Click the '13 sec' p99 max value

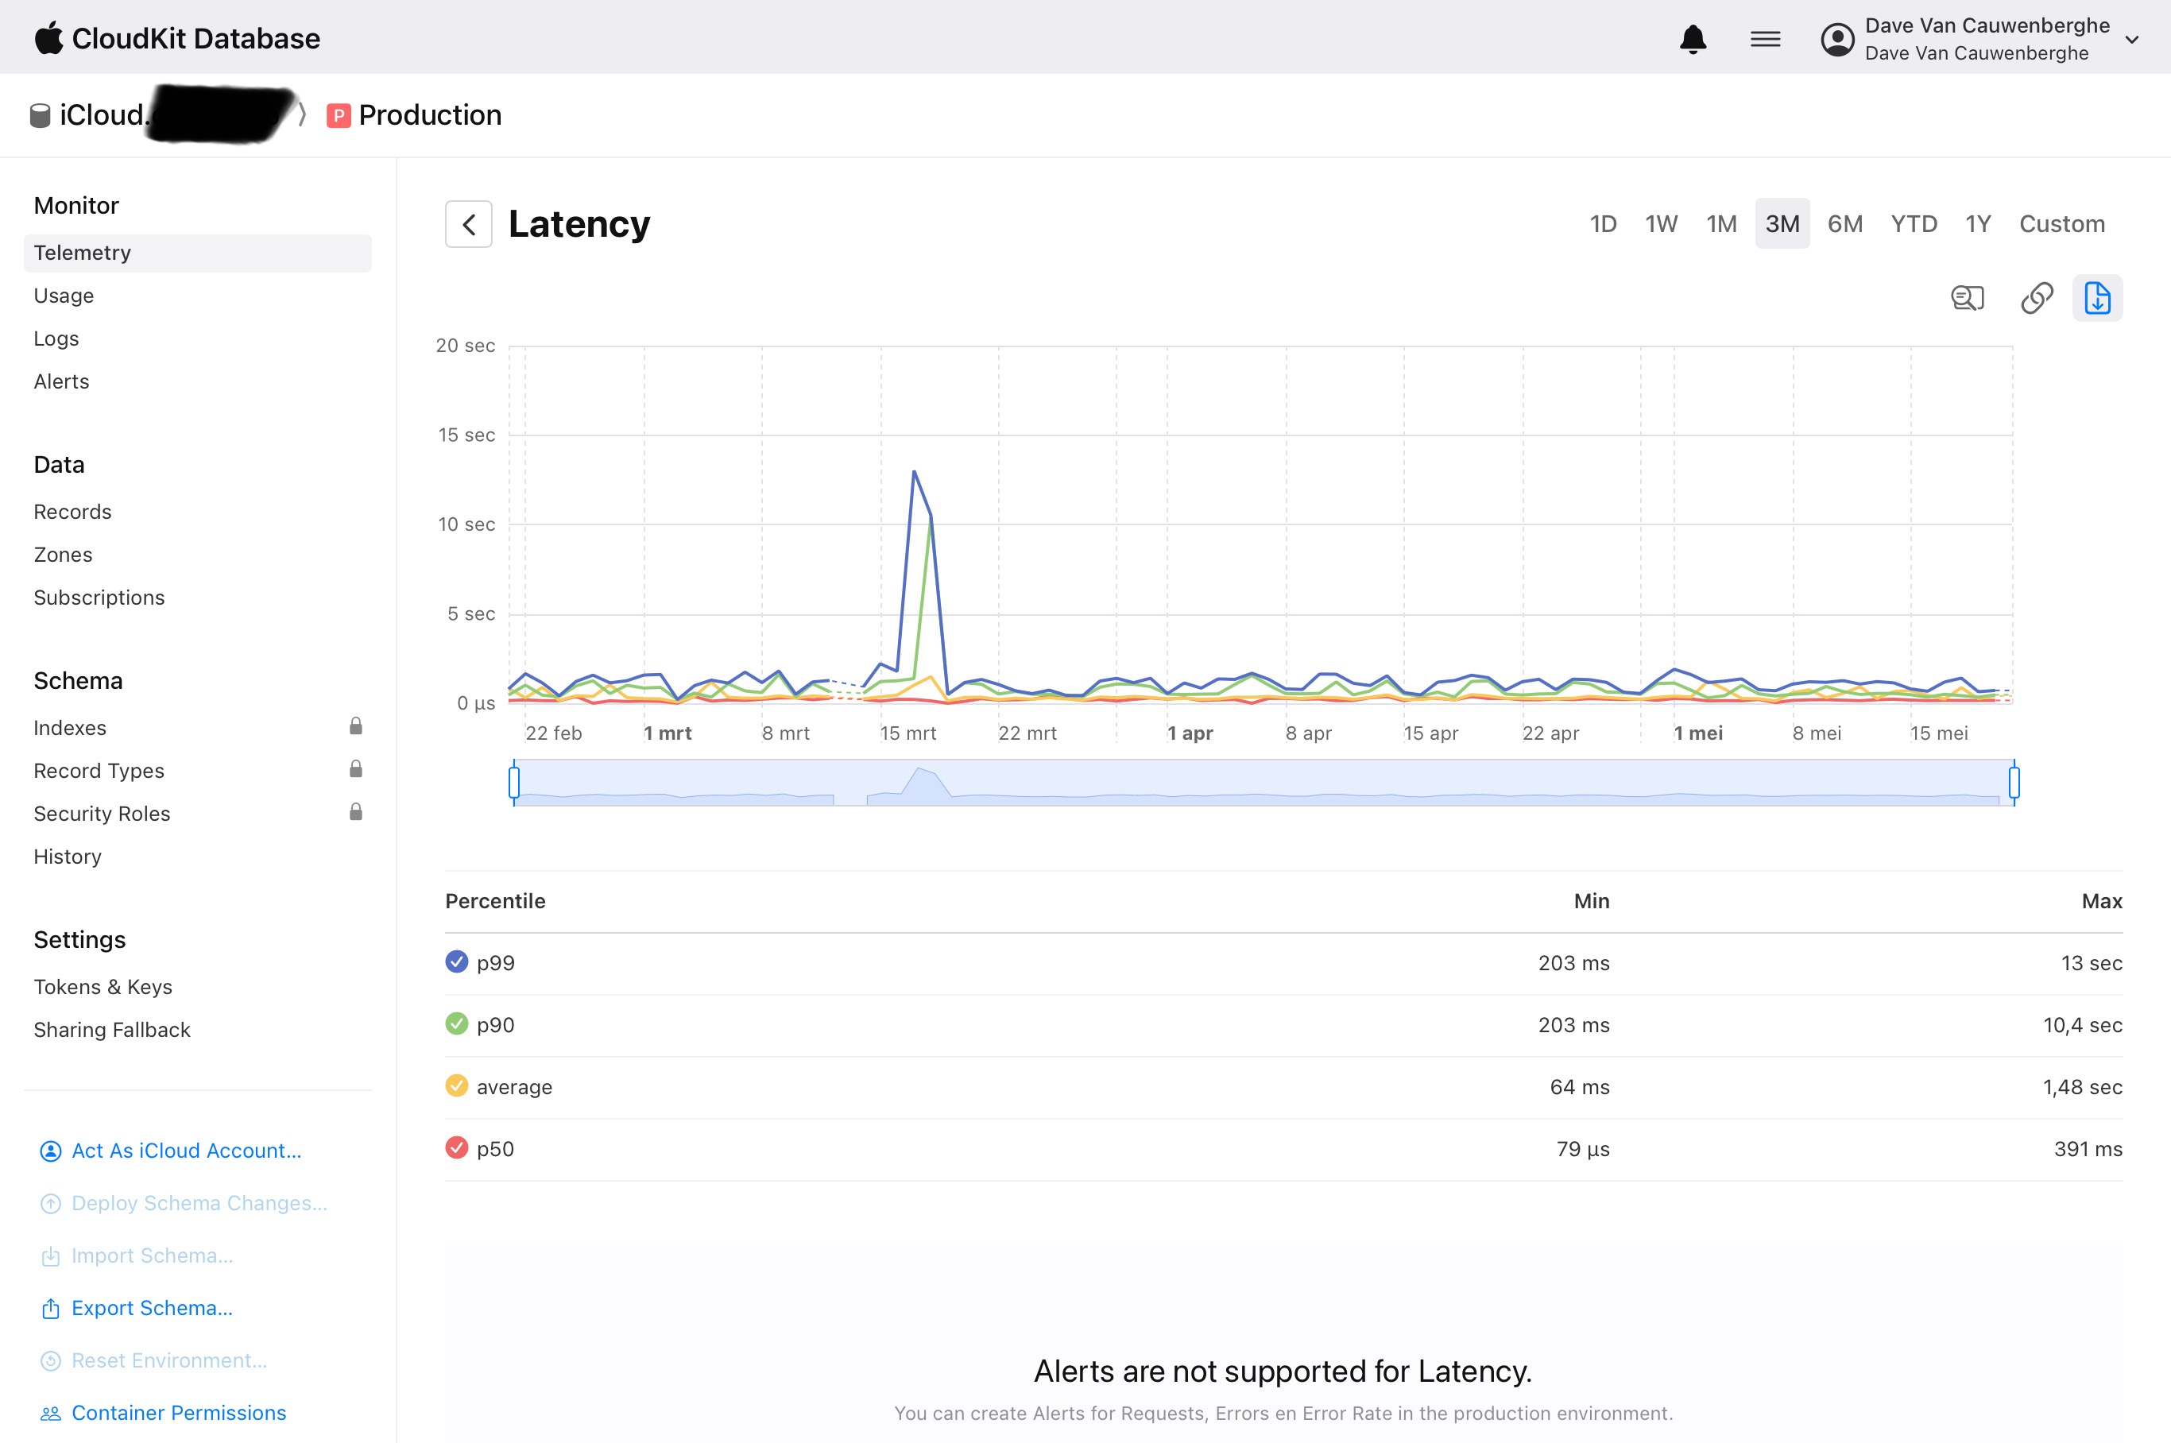coord(2091,962)
